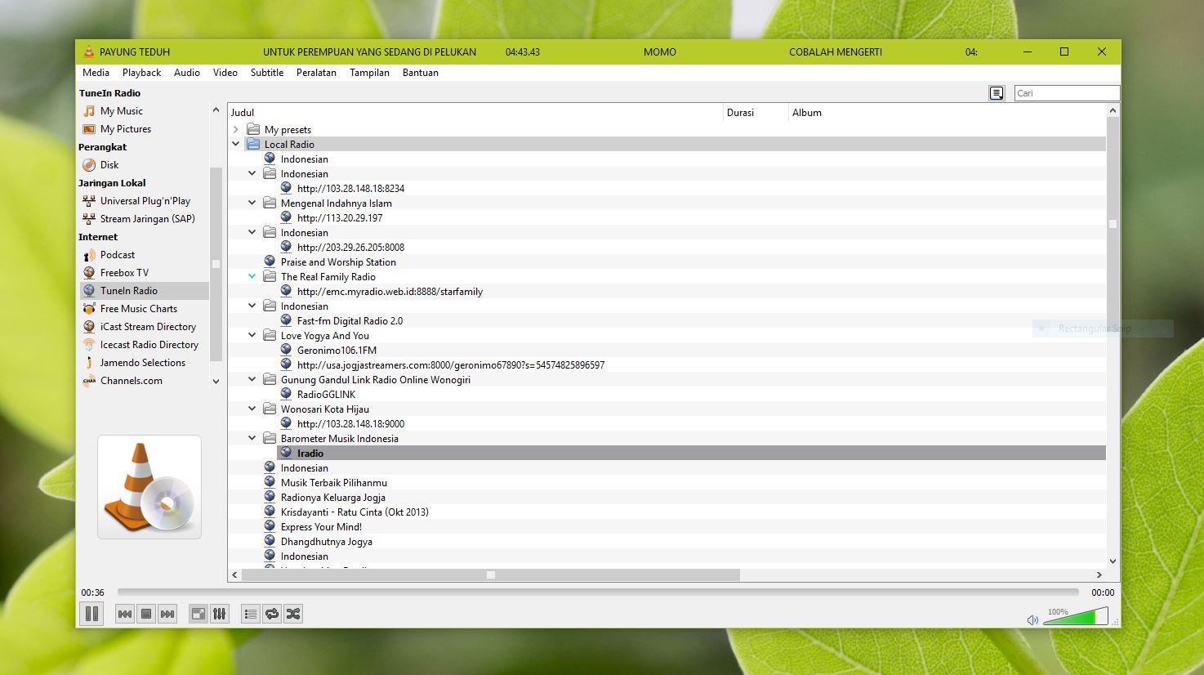1204x675 pixels.
Task: Toggle loop repeat mode
Action: pos(272,614)
